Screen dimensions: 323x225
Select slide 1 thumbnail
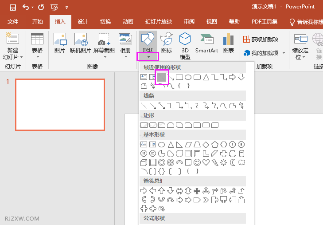pos(60,105)
